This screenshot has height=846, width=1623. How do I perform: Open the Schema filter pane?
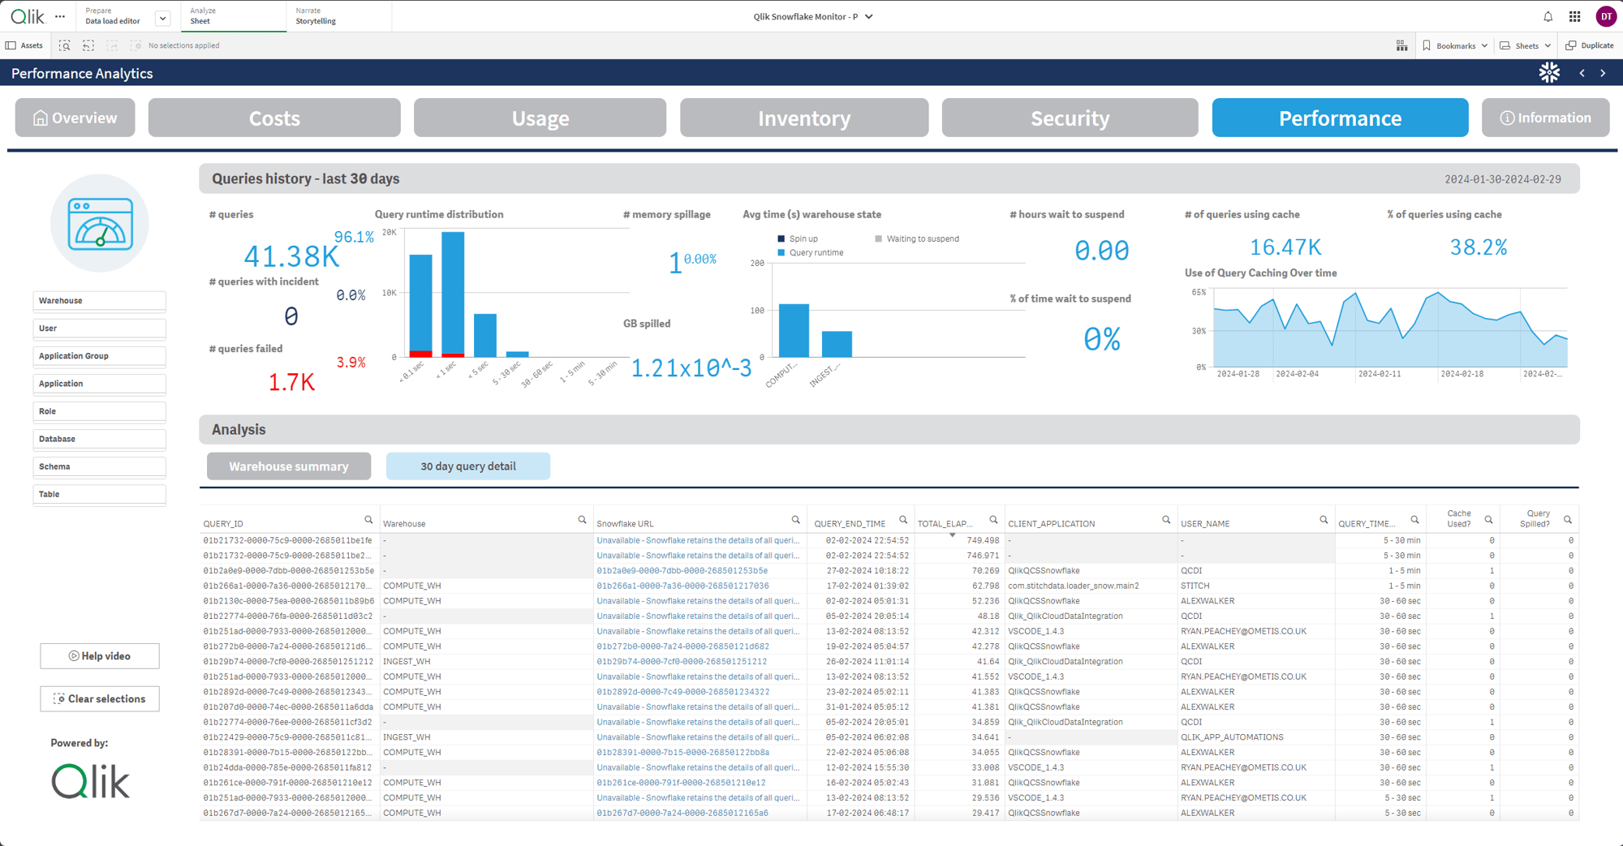[99, 466]
